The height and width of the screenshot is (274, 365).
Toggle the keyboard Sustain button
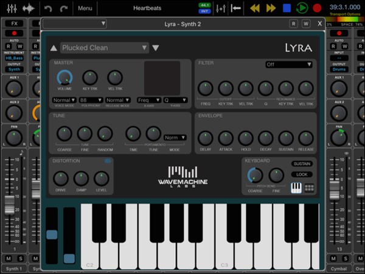(301, 164)
